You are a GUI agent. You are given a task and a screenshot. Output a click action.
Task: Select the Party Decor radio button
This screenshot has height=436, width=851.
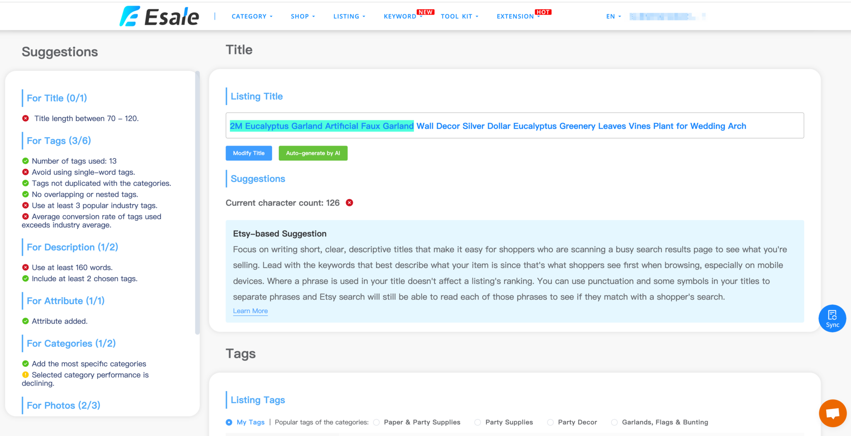click(550, 422)
